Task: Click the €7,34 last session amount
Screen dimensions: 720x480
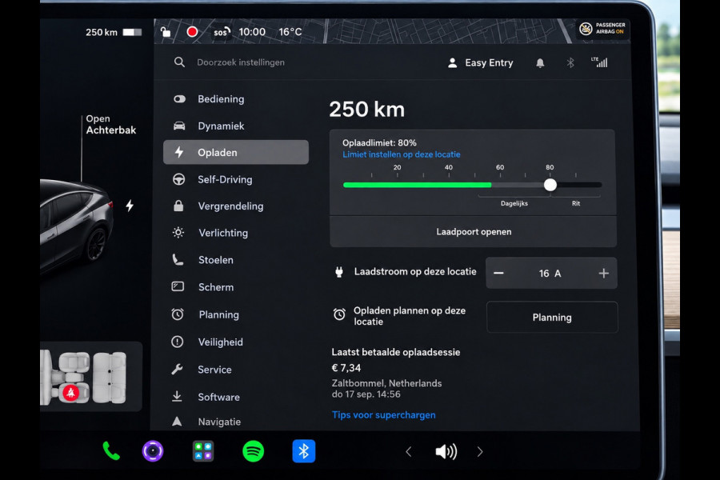Action: pos(346,368)
